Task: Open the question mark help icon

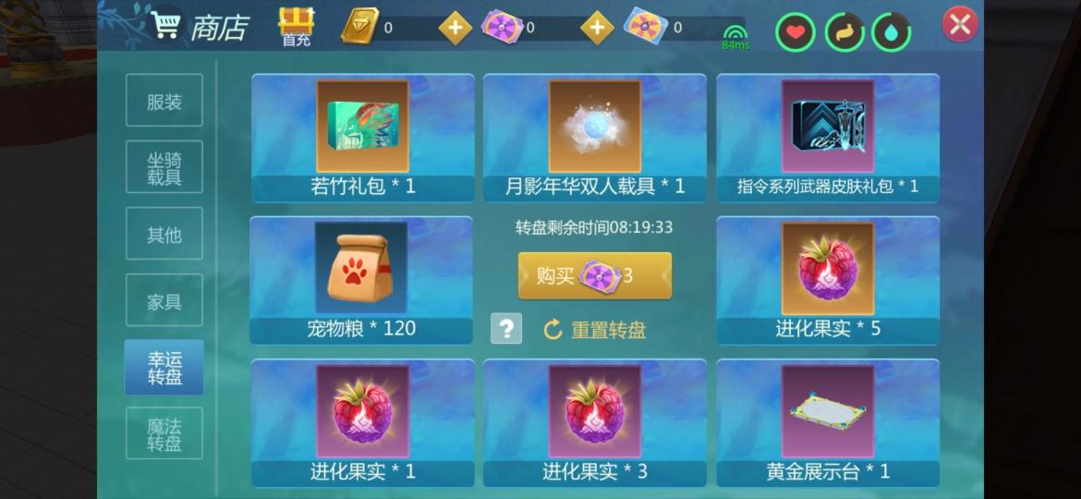Action: (x=506, y=328)
